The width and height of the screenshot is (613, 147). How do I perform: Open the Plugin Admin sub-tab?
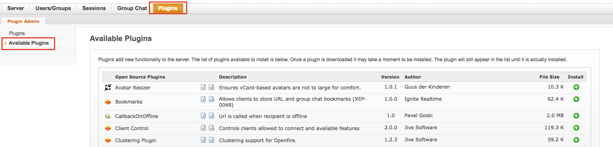click(x=23, y=21)
